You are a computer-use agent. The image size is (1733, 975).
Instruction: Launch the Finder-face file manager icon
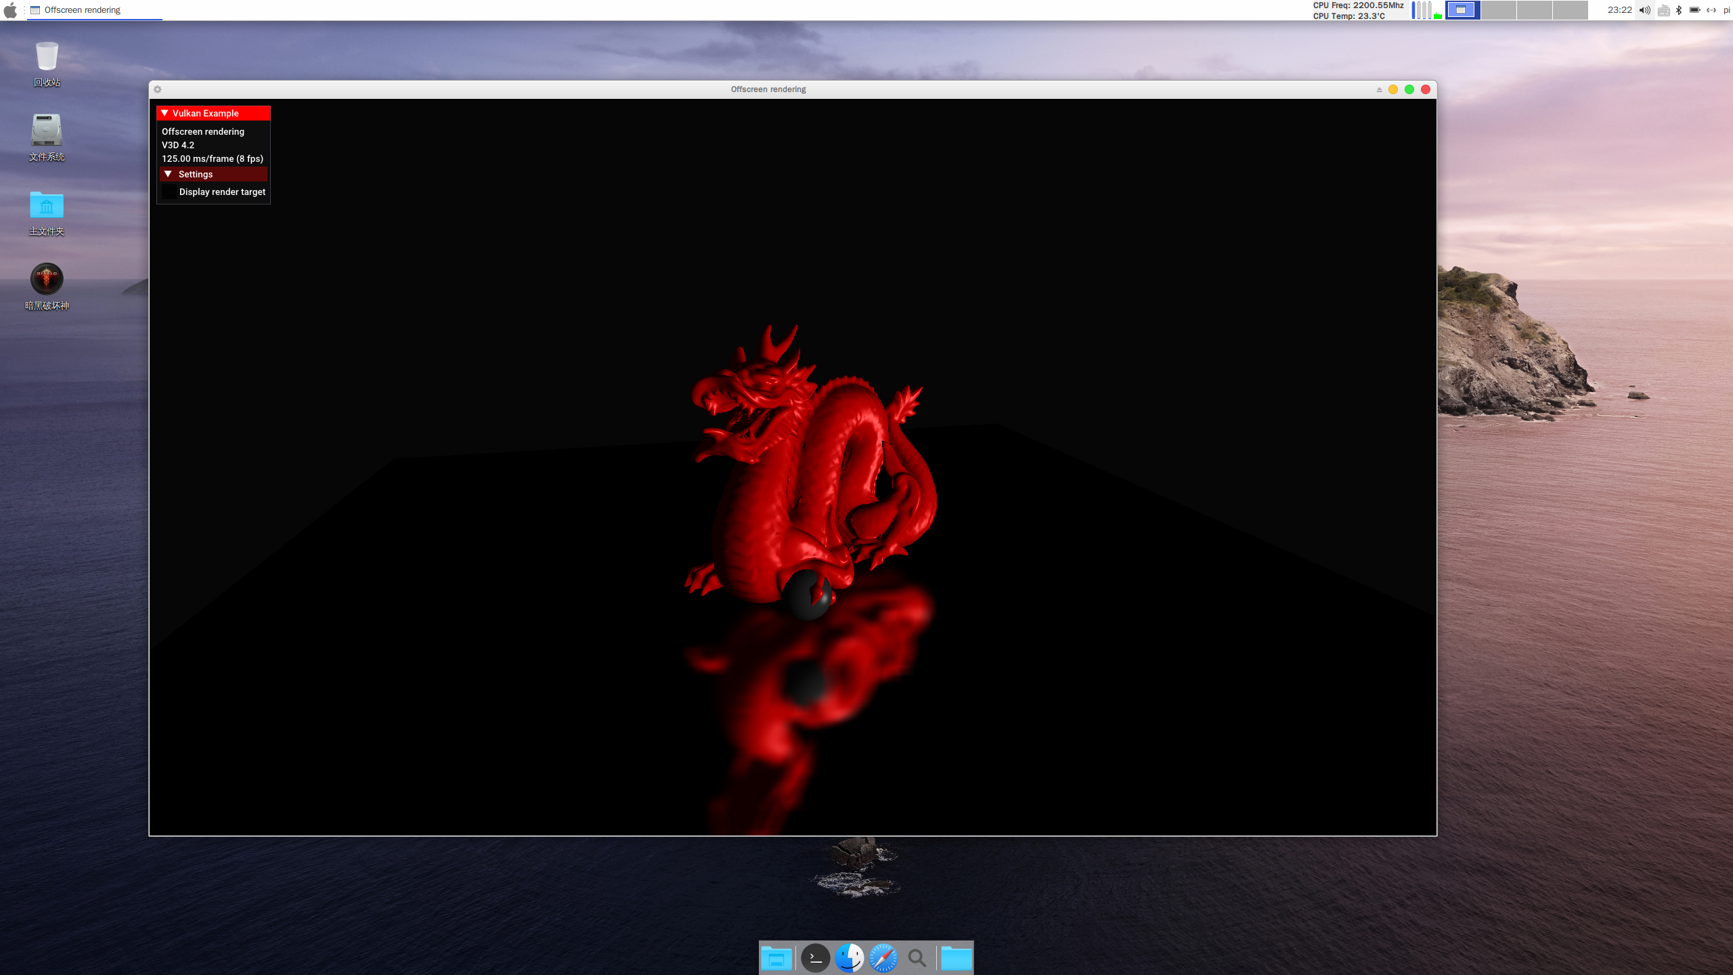[849, 958]
